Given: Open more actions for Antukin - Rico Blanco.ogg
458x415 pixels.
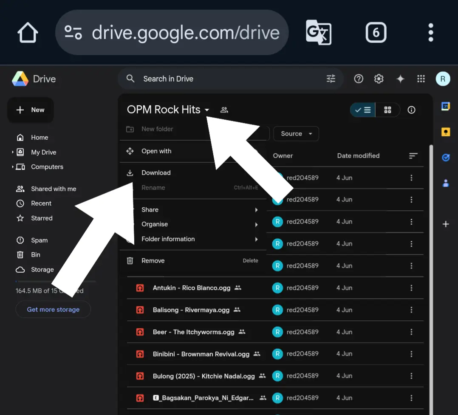Looking at the screenshot, I should coord(411,288).
